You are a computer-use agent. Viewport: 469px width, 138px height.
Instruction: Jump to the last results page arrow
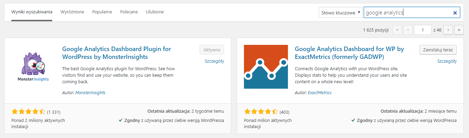click(x=459, y=30)
